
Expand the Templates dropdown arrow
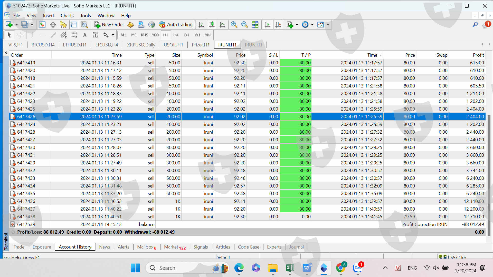(328, 25)
